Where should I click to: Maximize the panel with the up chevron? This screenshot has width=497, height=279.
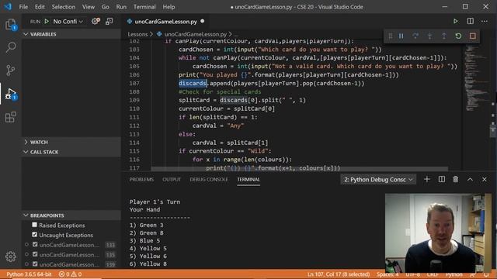pyautogui.click(x=470, y=179)
